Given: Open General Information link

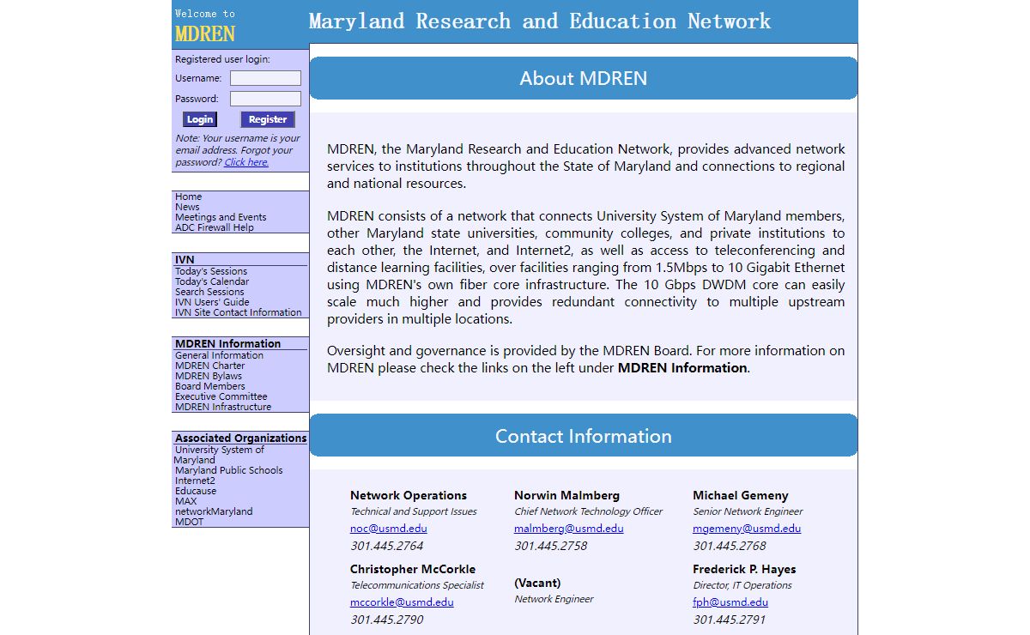Looking at the screenshot, I should point(219,355).
